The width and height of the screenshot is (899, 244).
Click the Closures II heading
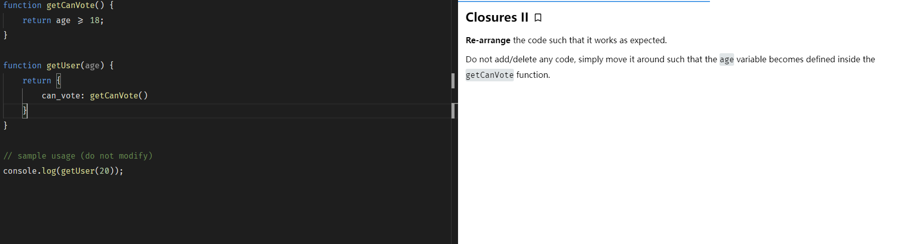pos(496,18)
